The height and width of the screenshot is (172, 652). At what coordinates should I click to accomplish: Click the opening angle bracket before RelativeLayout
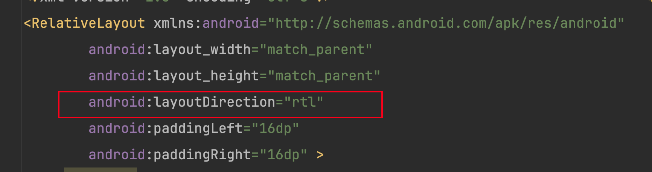[x=27, y=23]
